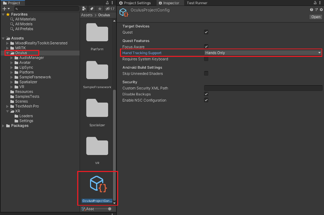Click the plus create-asset button in Project panel

[x=4, y=9]
